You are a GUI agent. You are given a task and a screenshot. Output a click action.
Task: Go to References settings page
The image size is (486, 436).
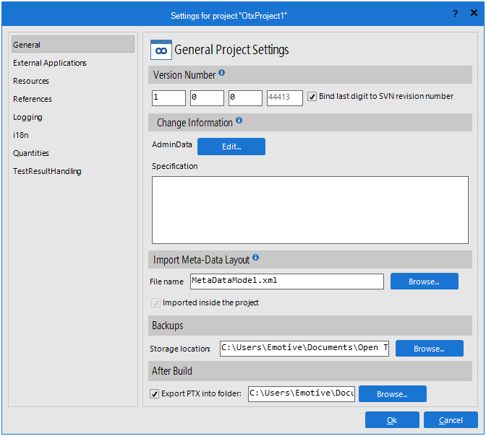33,99
